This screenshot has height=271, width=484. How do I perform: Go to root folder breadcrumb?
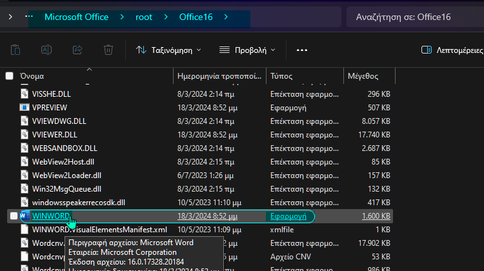pyautogui.click(x=144, y=17)
